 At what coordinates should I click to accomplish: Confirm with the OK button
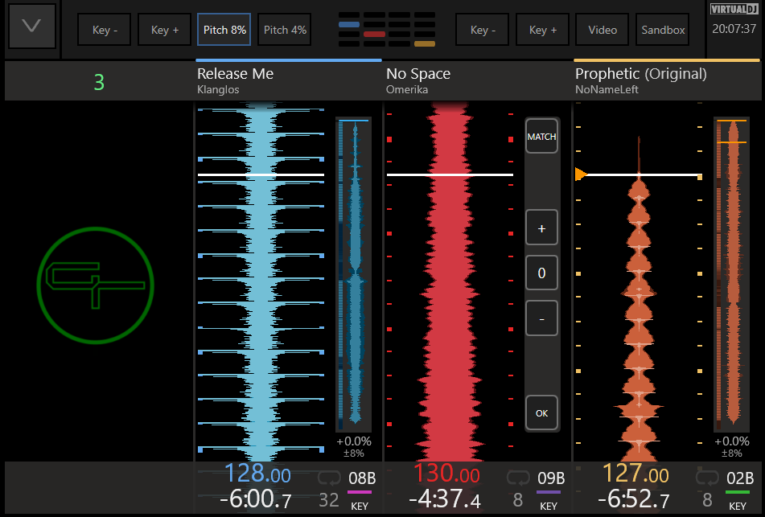[x=541, y=413]
